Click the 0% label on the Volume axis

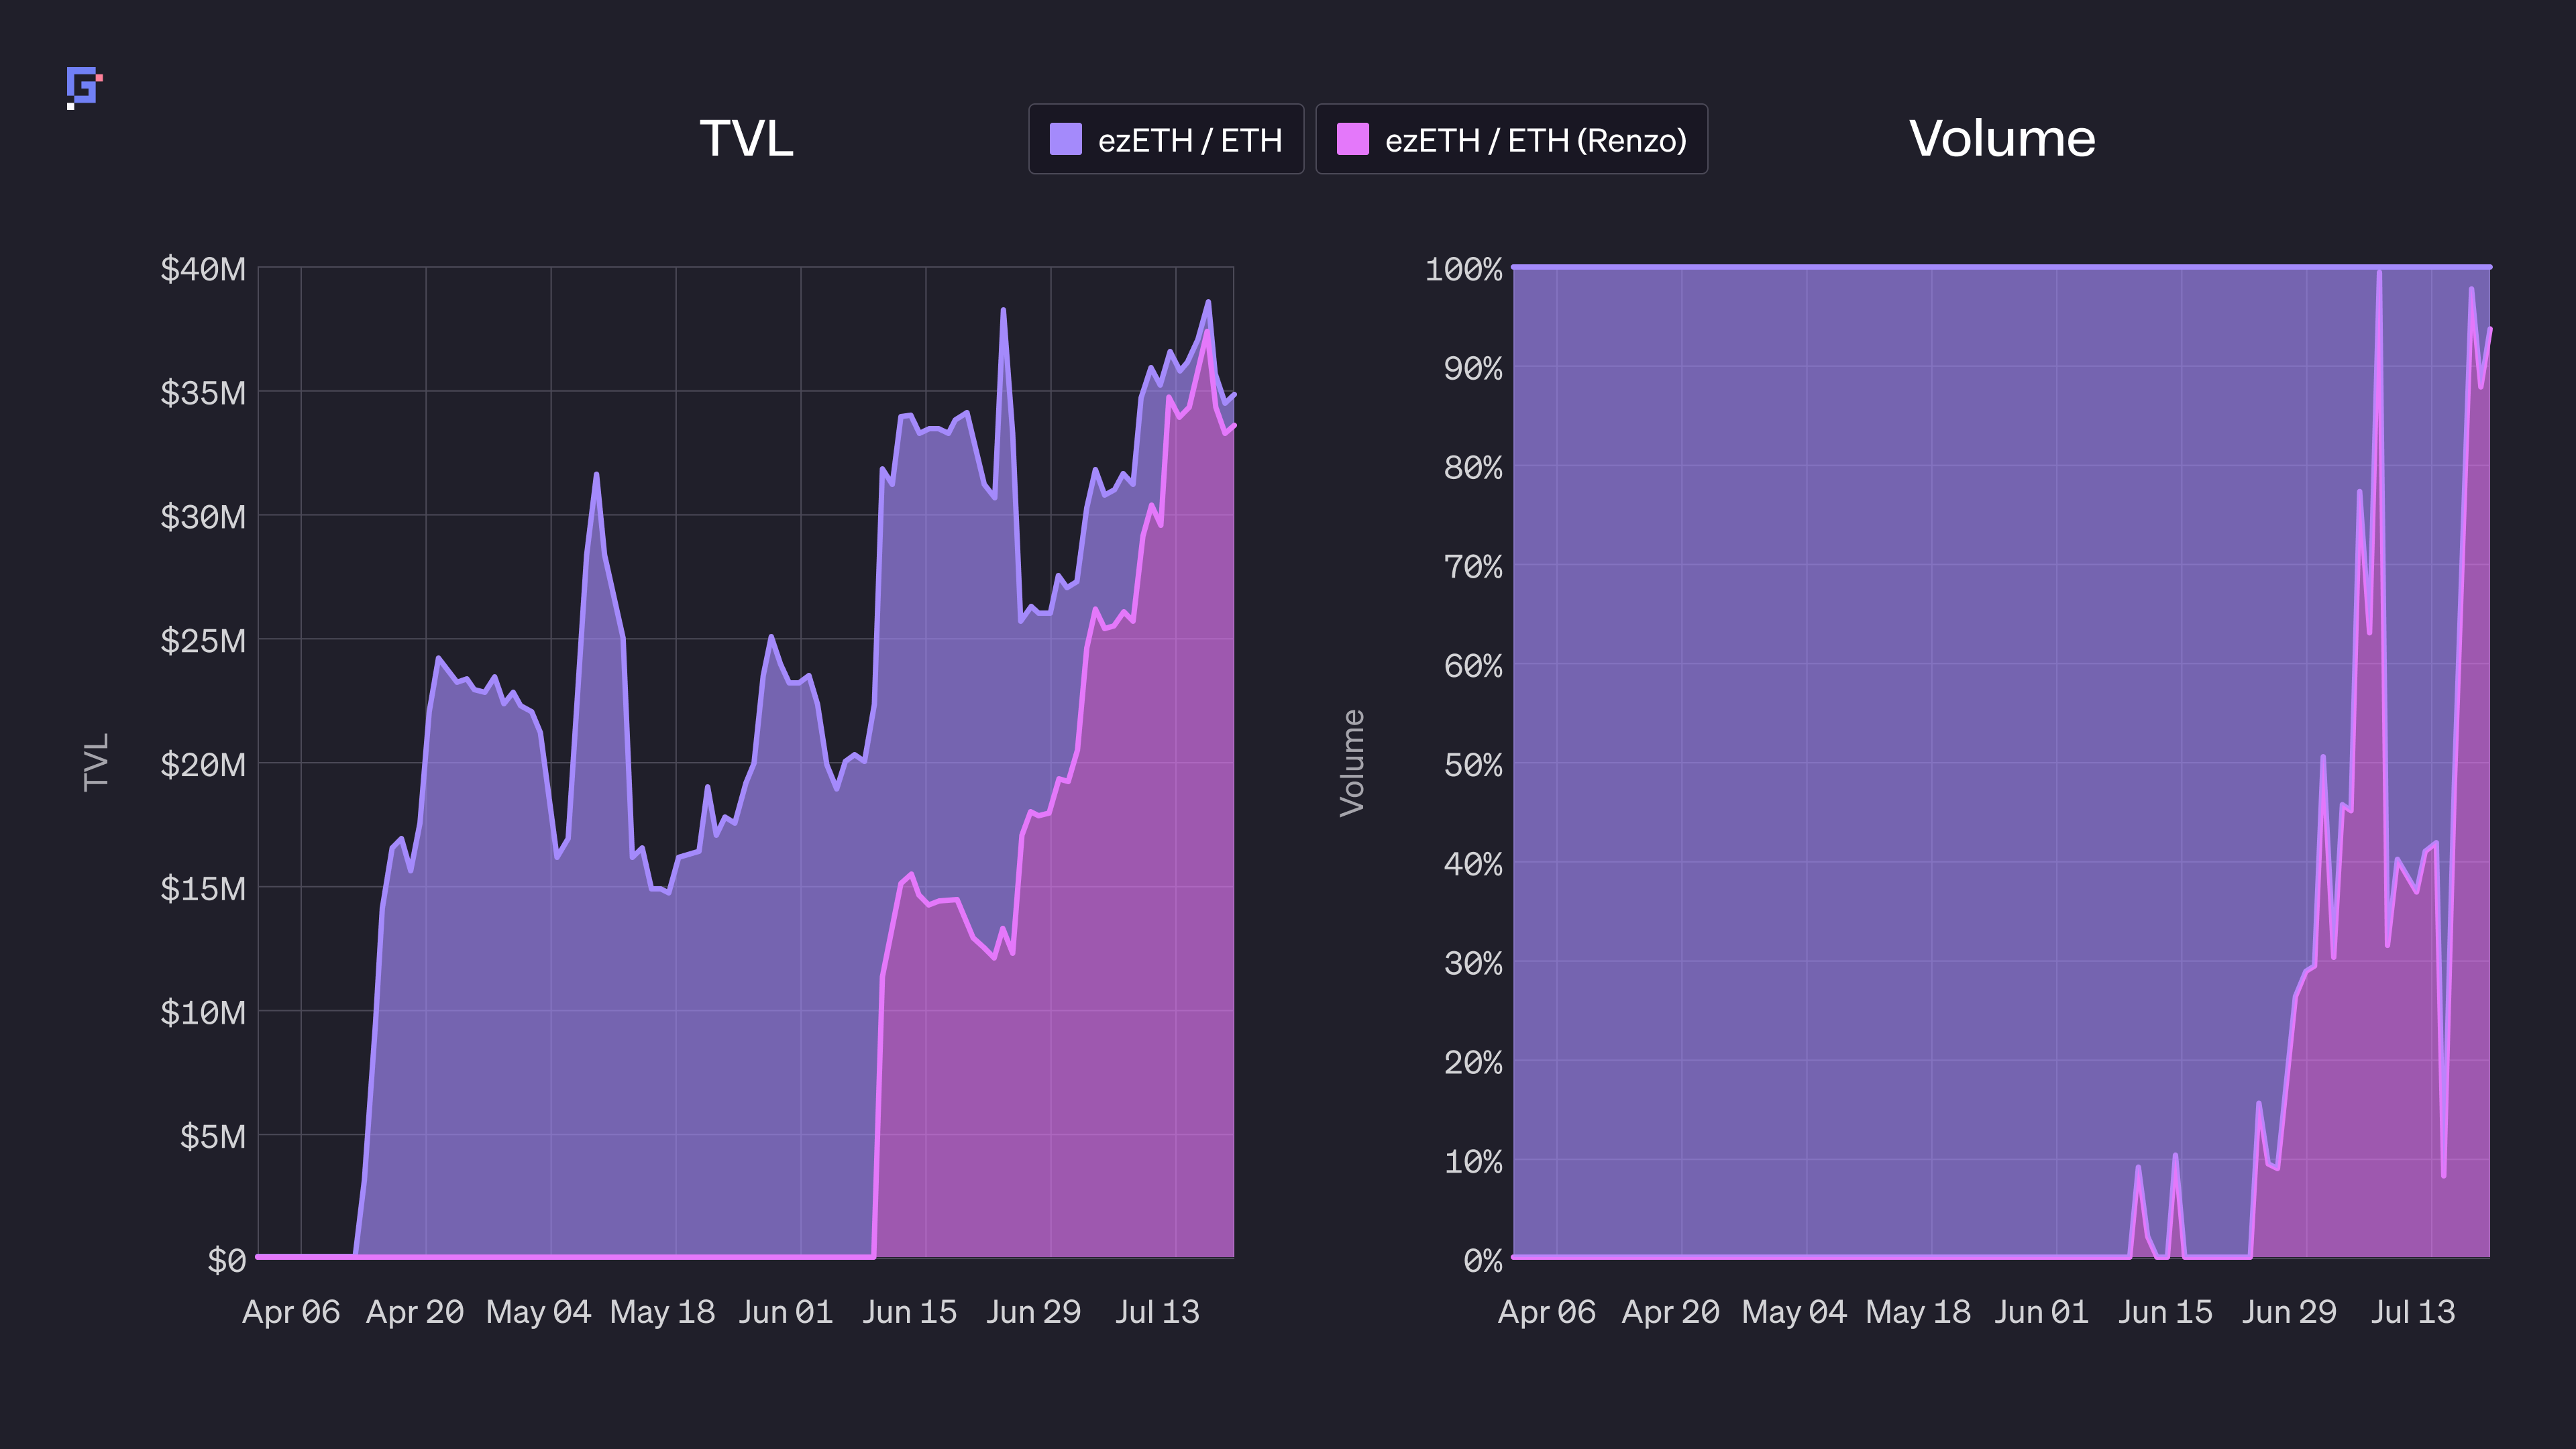1483,1260
